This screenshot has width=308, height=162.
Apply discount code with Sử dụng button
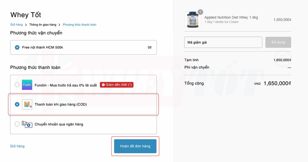(278, 42)
